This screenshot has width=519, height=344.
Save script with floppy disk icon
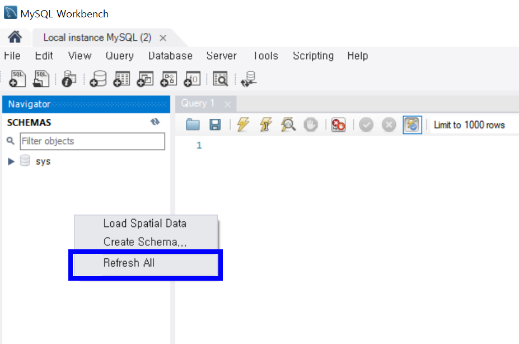coord(215,125)
